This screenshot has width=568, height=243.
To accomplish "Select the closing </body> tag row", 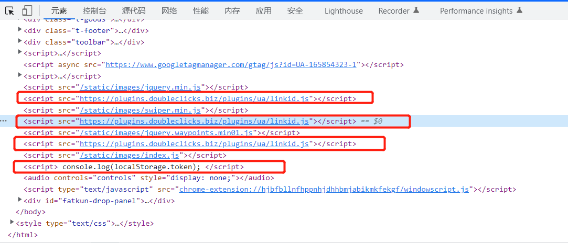I will click(x=31, y=212).
